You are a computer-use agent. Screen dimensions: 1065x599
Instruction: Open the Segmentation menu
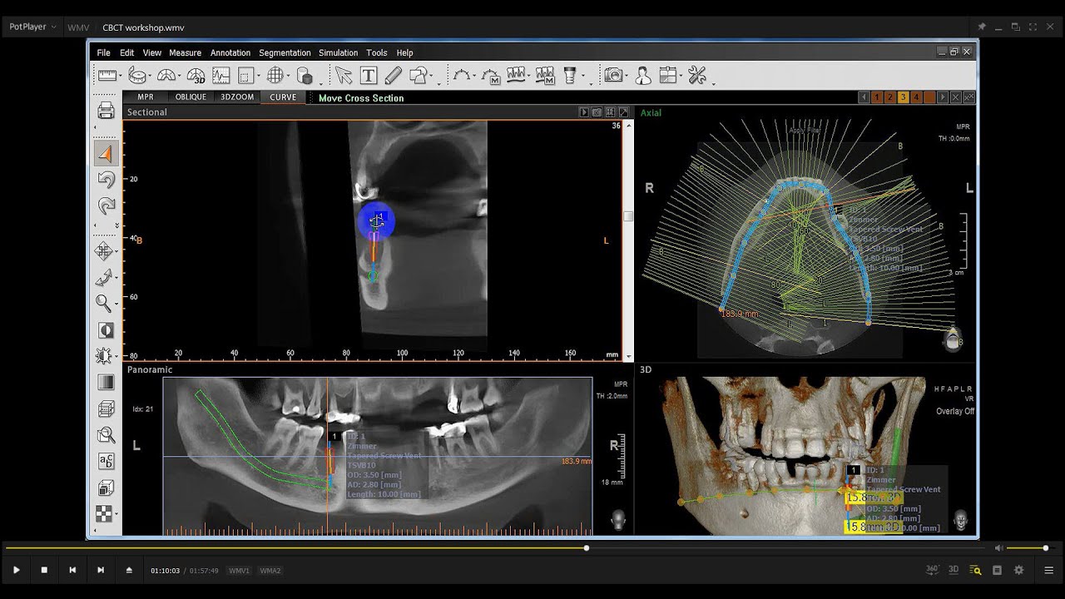click(285, 52)
